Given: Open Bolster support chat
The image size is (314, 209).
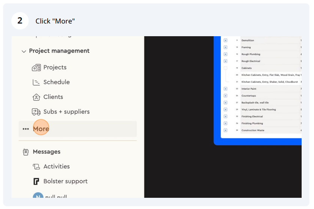Looking at the screenshot, I should tap(60, 181).
